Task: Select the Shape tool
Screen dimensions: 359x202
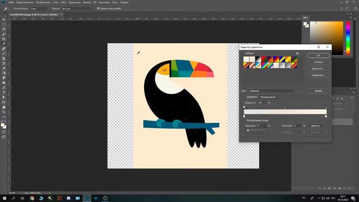Action: [x=4, y=102]
